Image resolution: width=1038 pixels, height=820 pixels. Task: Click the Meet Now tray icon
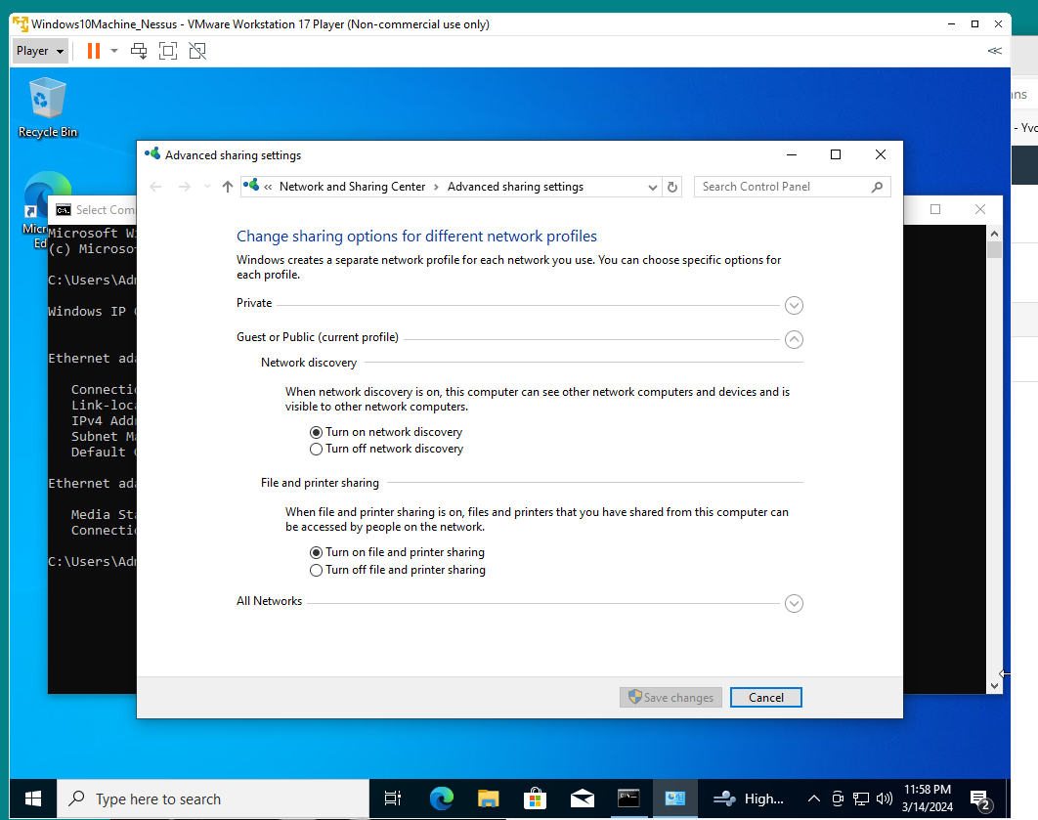(x=838, y=798)
